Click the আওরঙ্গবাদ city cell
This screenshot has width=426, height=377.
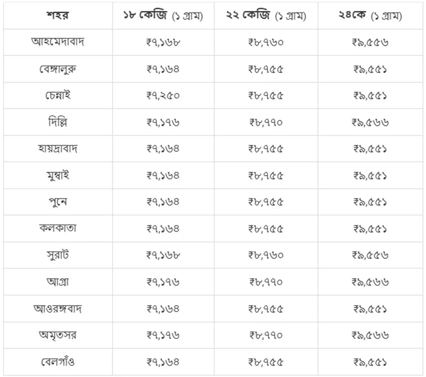point(58,309)
